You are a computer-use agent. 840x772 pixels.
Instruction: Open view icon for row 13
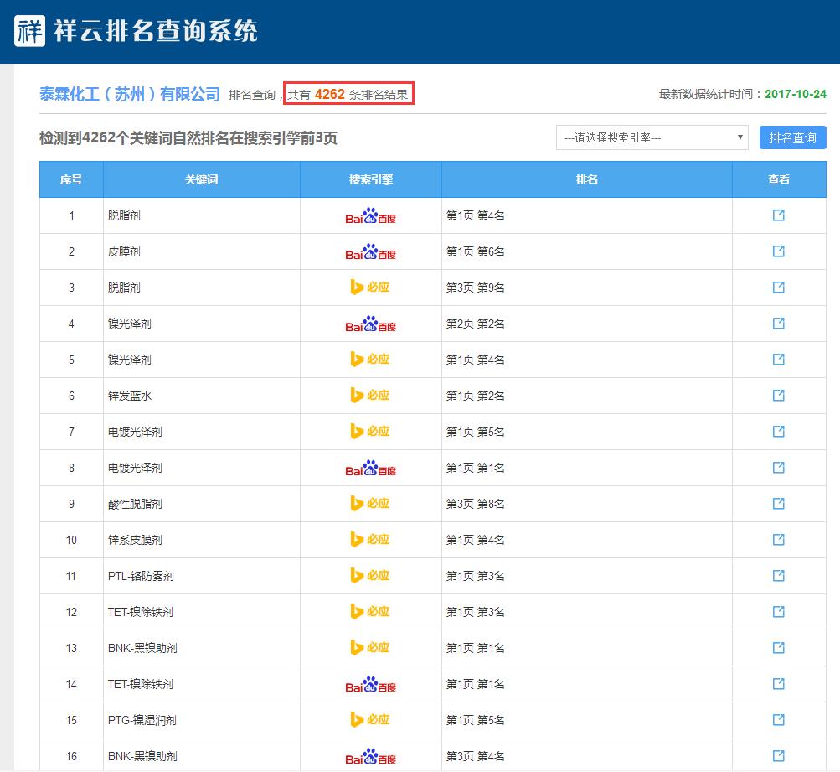click(x=778, y=648)
